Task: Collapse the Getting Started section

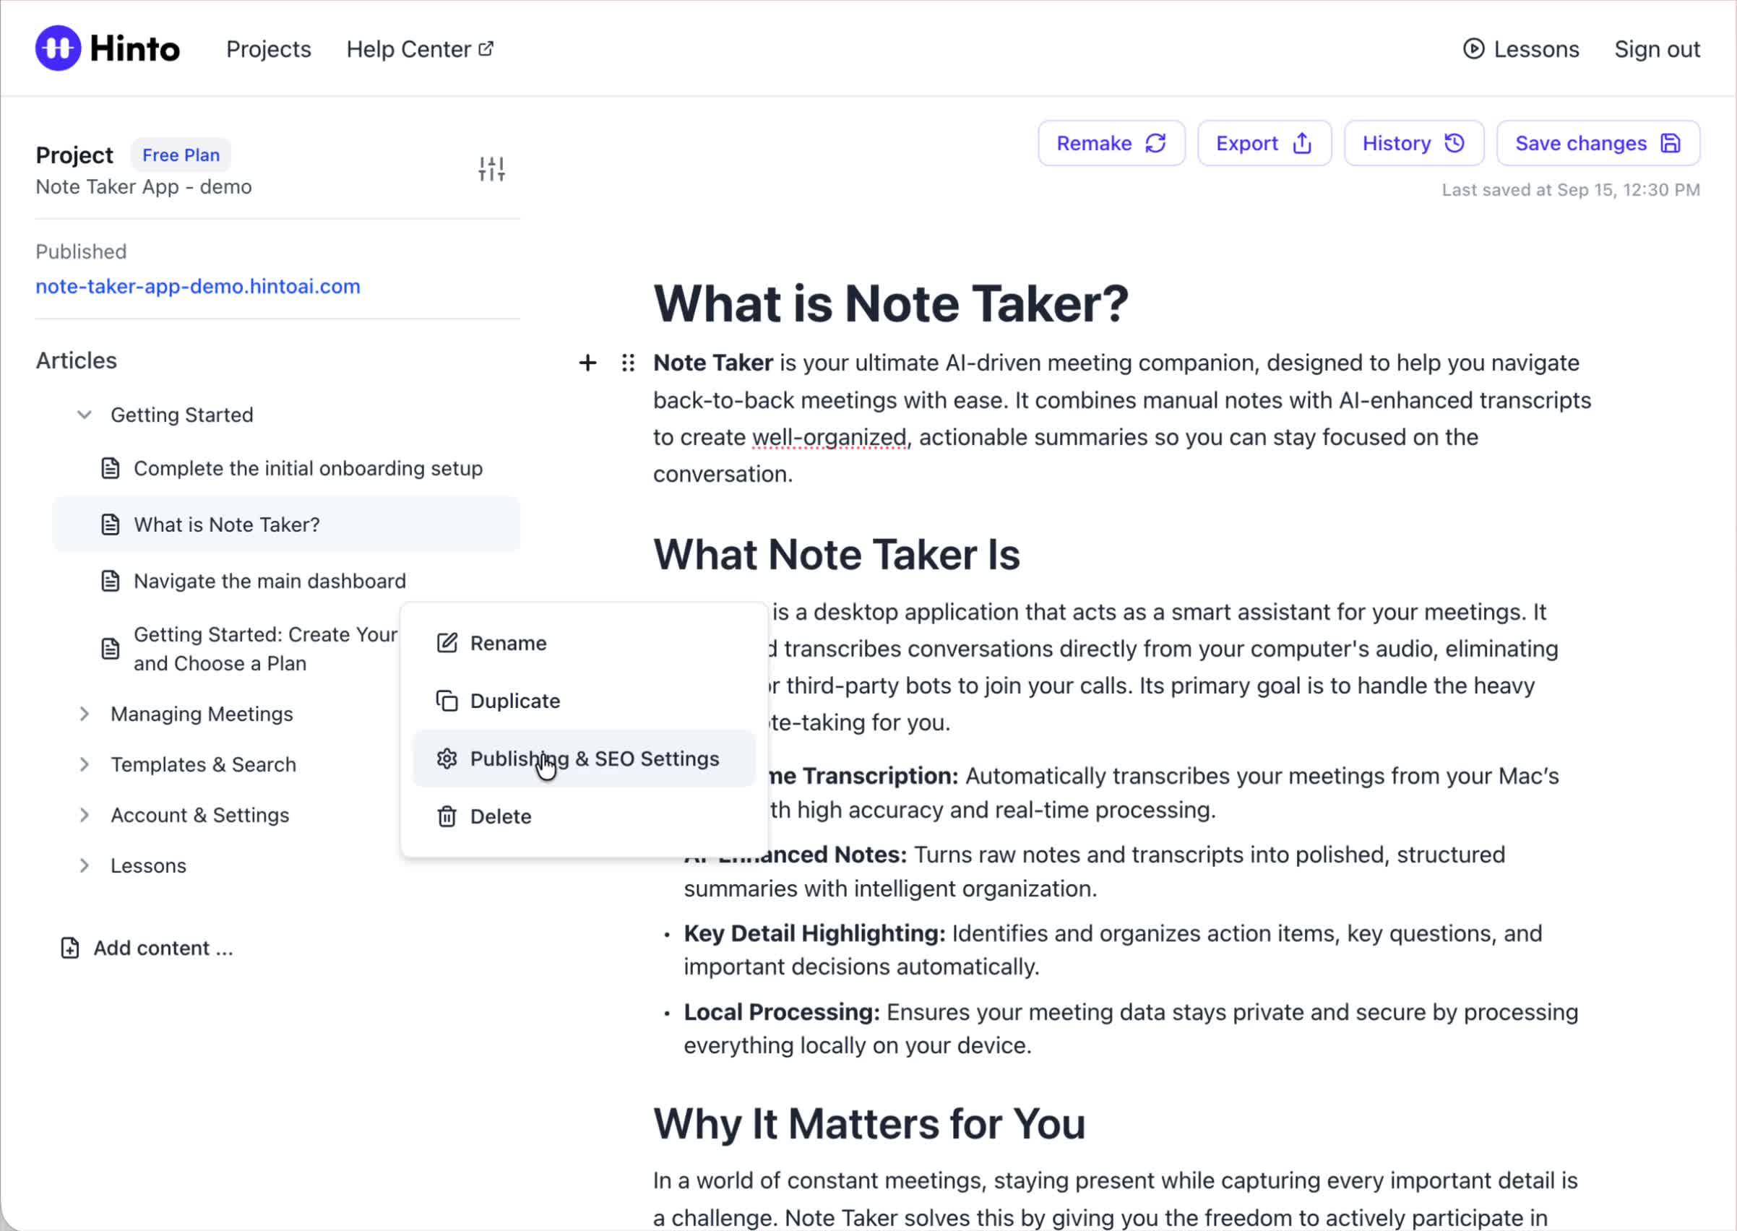Action: [x=84, y=415]
